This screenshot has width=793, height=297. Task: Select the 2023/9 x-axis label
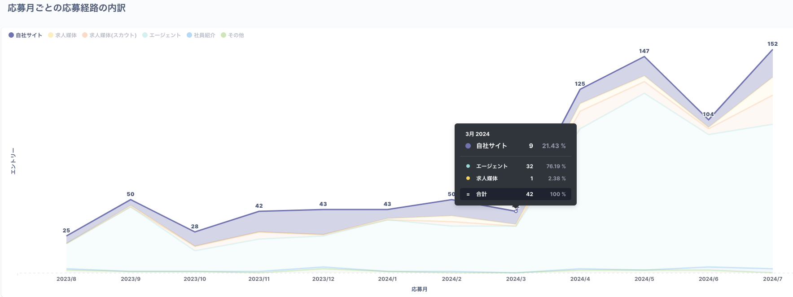(x=131, y=279)
